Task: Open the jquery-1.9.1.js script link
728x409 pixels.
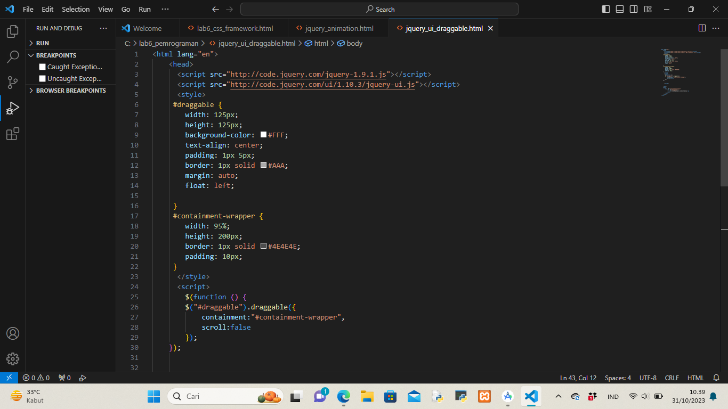Action: click(308, 74)
